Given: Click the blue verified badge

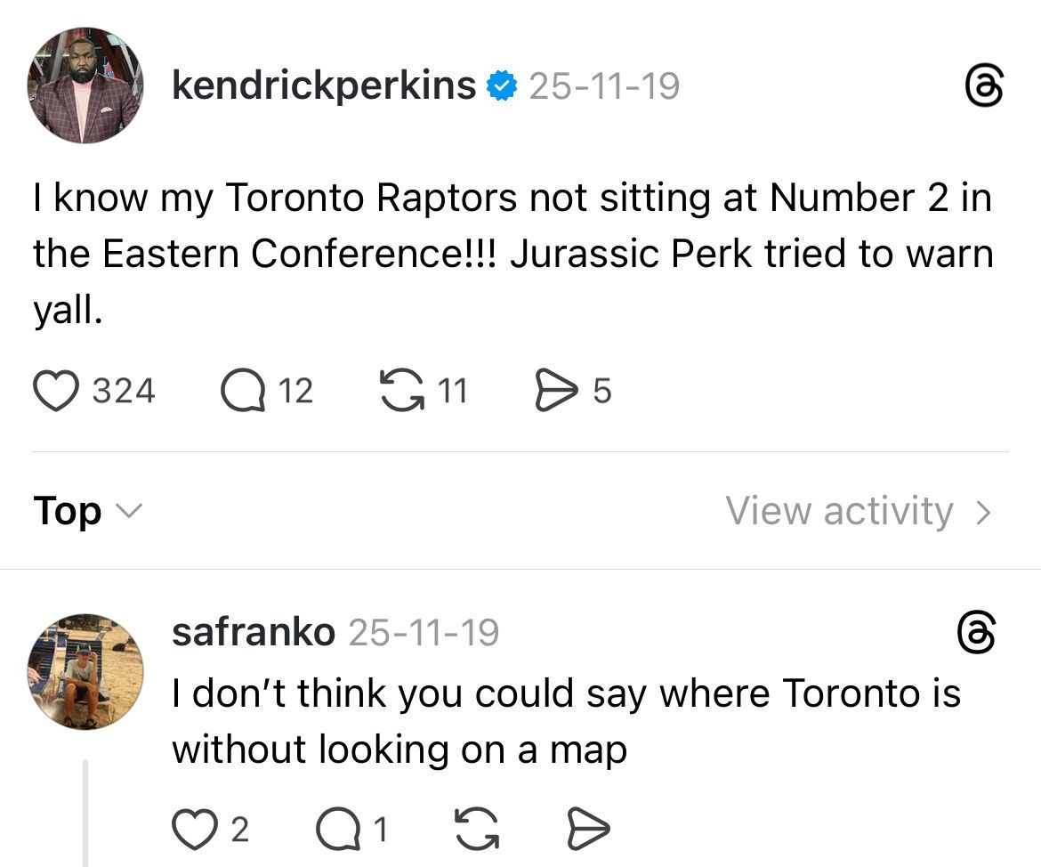Looking at the screenshot, I should pyautogui.click(x=502, y=86).
